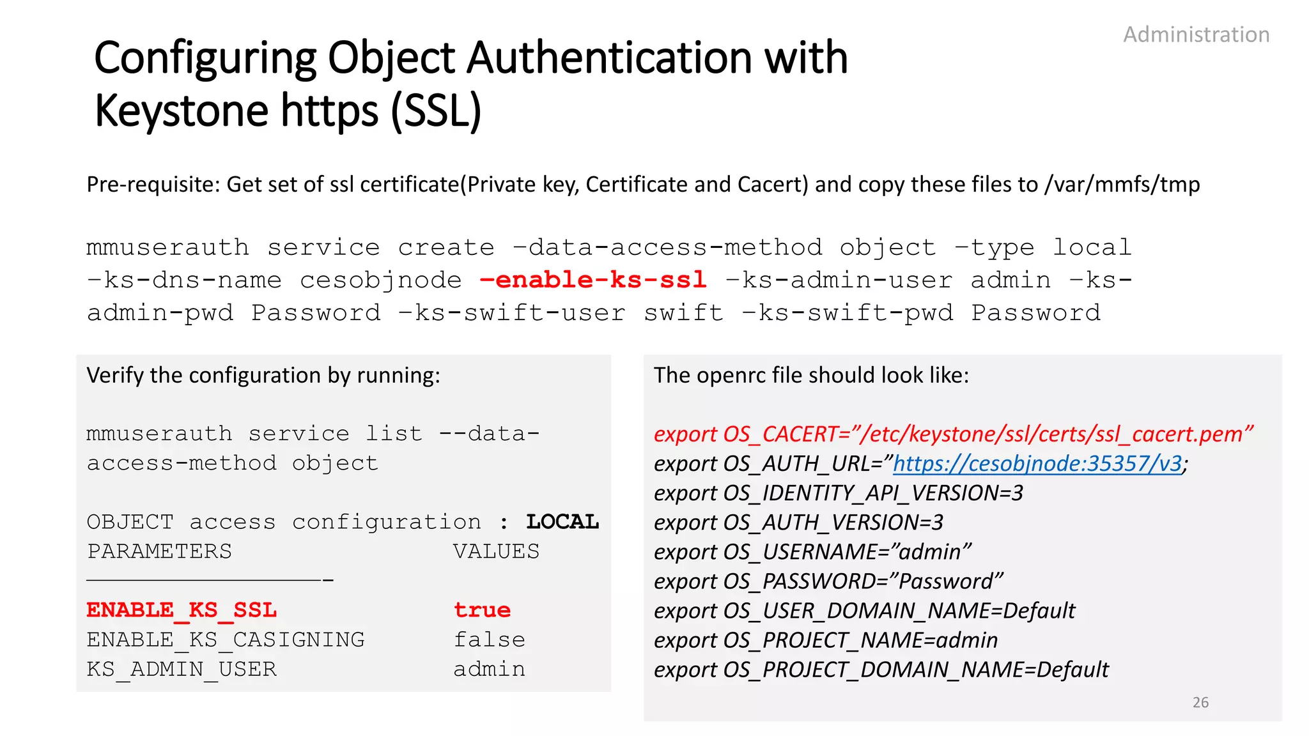Select 'mmuserauth service list --data-' line

[313, 434]
